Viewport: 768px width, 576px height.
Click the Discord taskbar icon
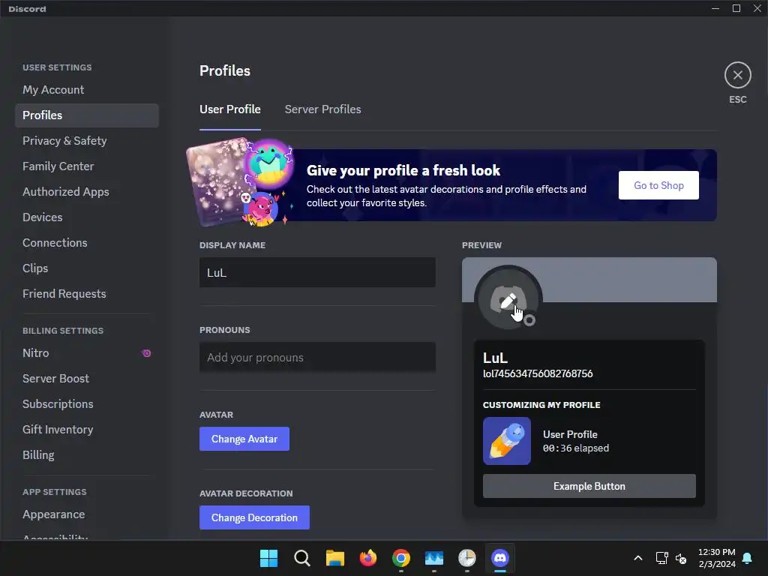click(x=500, y=558)
